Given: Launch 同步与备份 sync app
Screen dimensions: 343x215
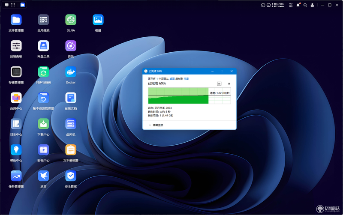Looking at the screenshot, I should click(44, 72).
